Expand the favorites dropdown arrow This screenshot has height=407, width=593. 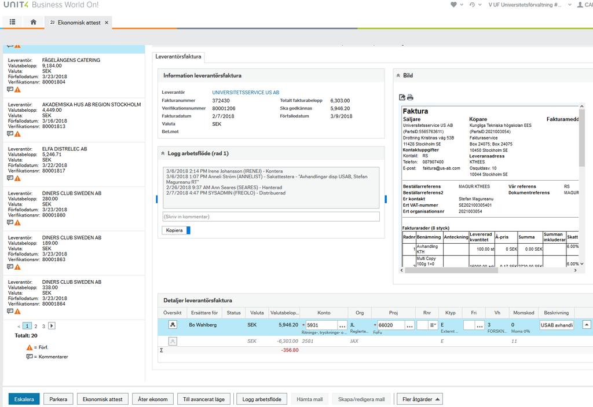tap(462, 5)
